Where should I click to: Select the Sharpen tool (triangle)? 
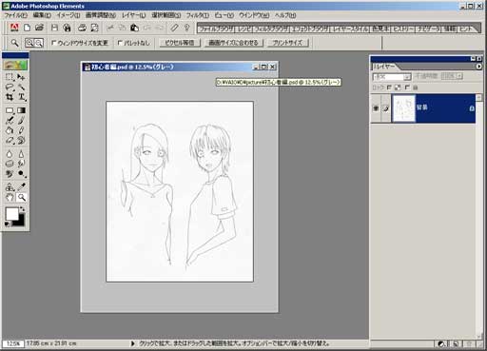(x=21, y=154)
